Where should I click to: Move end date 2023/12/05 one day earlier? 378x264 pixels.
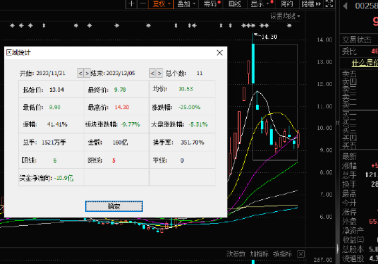pos(152,73)
